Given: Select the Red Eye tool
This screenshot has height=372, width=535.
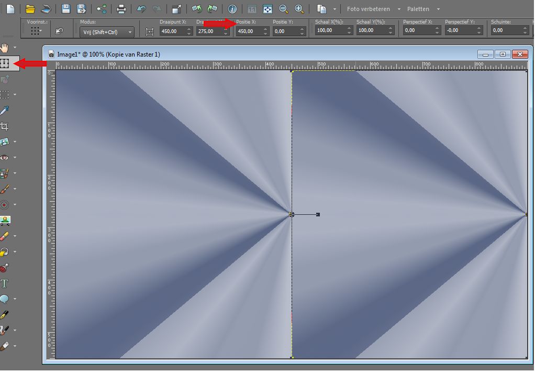Looking at the screenshot, I should (x=4, y=158).
